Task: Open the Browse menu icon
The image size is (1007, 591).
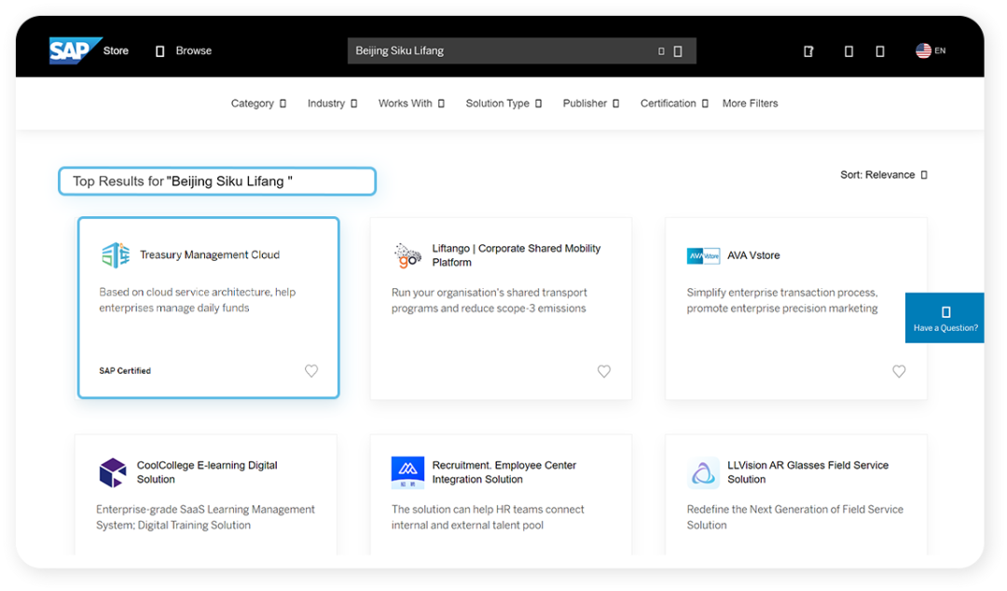Action: (x=160, y=50)
